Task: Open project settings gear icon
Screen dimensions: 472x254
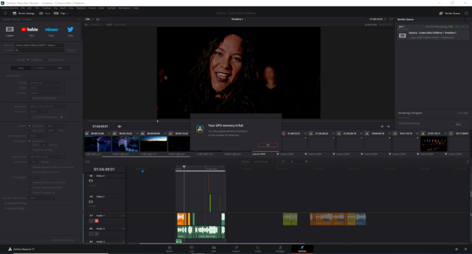Action: [465, 248]
